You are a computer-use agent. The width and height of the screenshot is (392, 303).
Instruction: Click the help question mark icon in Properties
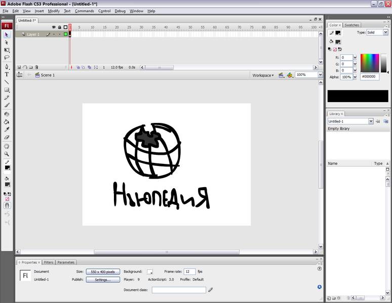coord(319,269)
